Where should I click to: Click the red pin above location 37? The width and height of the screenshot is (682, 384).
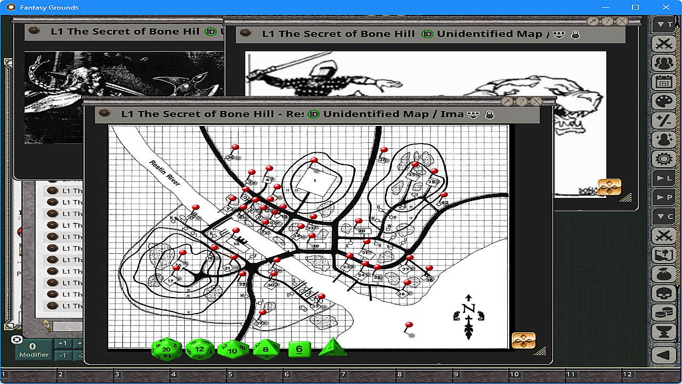[x=384, y=150]
